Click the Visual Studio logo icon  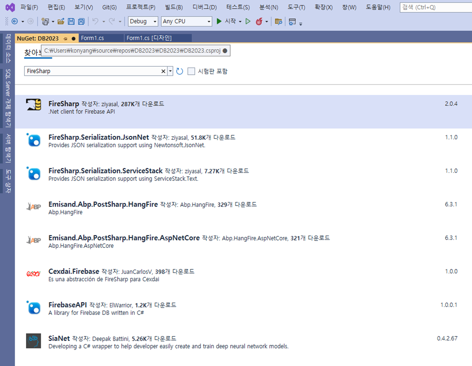coord(10,7)
